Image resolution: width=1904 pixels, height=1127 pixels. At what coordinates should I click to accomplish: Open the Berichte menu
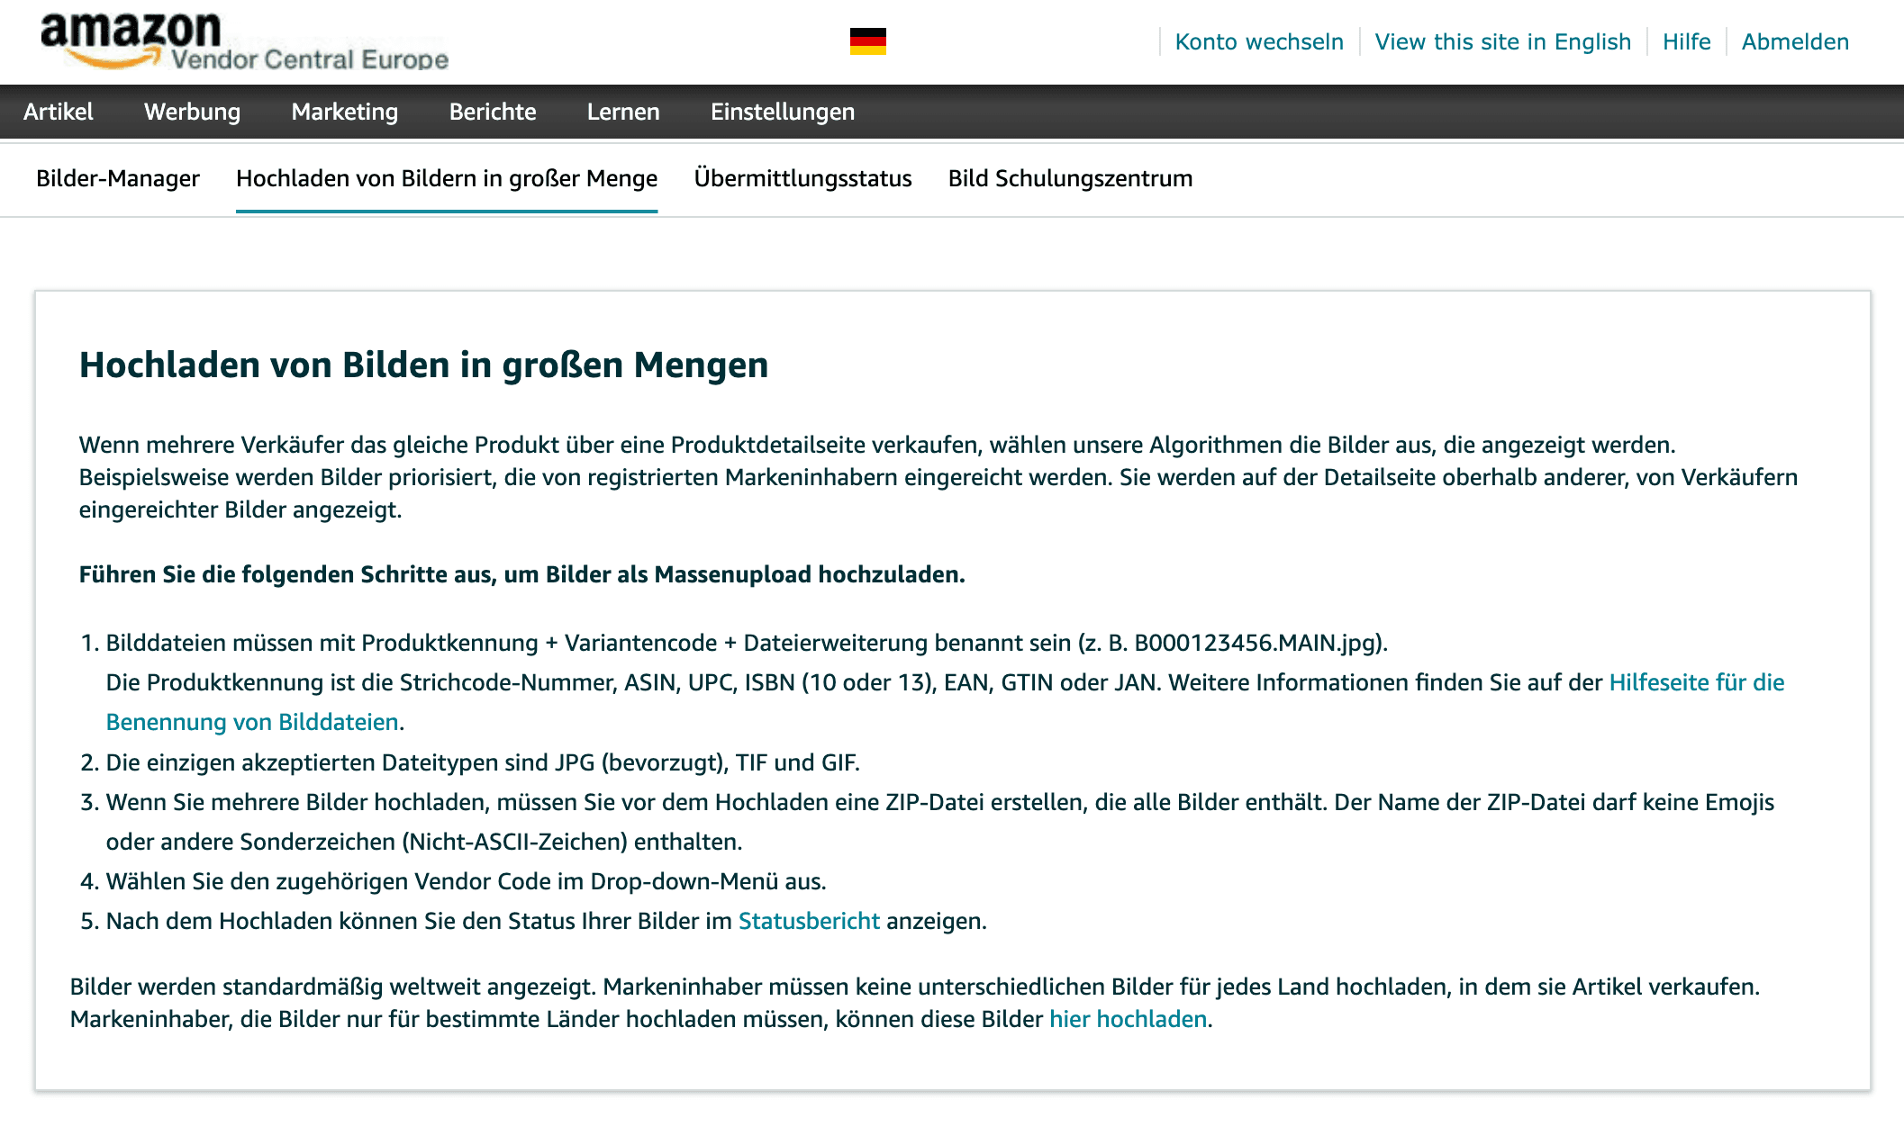[493, 112]
